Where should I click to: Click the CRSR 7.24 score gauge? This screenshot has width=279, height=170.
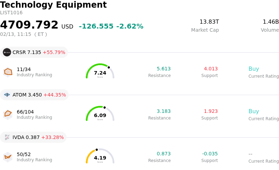(100, 71)
